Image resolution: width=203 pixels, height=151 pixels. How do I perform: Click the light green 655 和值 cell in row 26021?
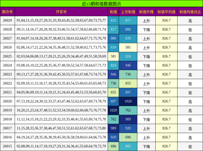[x=113, y=92]
